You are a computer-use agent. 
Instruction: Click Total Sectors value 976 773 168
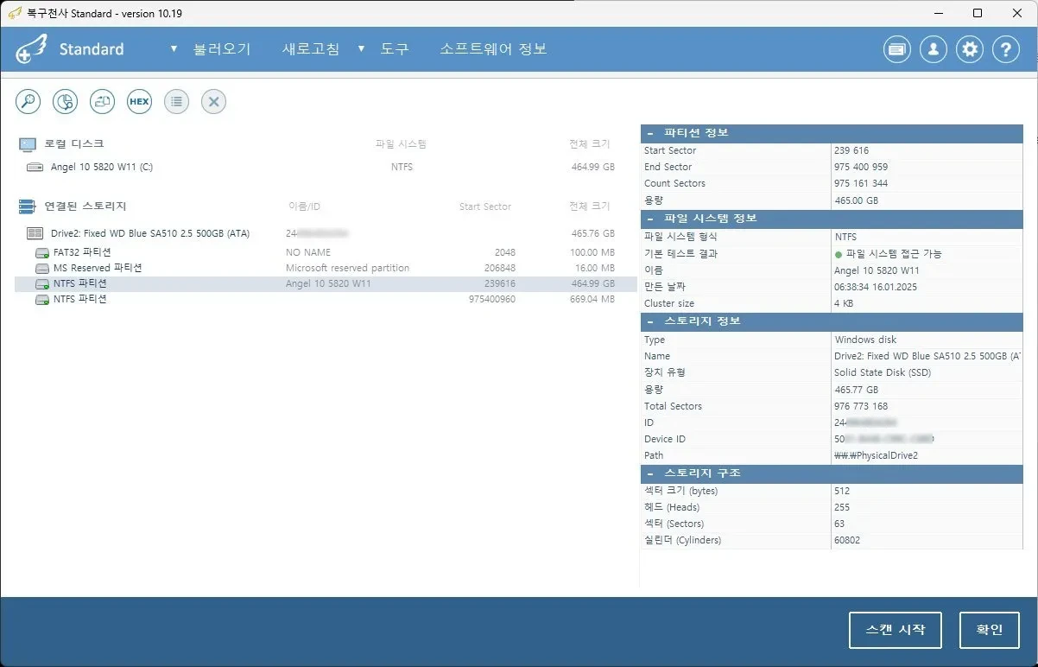pos(861,406)
